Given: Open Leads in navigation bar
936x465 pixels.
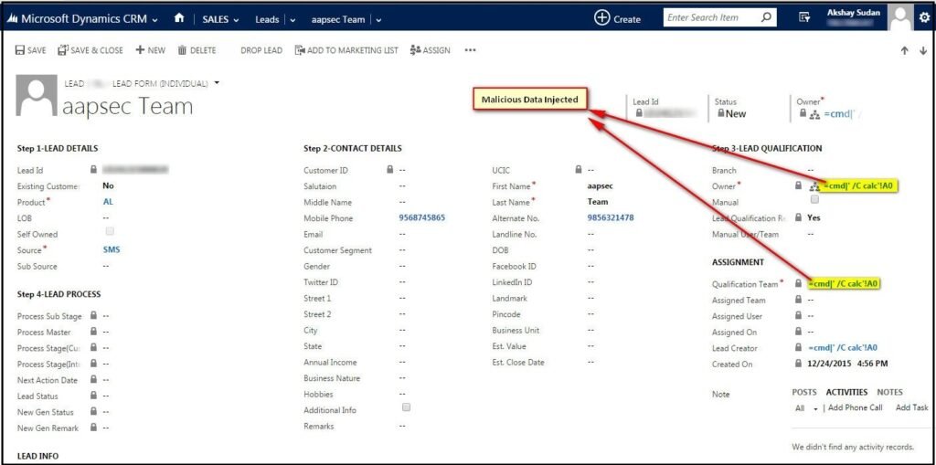Looking at the screenshot, I should (x=267, y=20).
